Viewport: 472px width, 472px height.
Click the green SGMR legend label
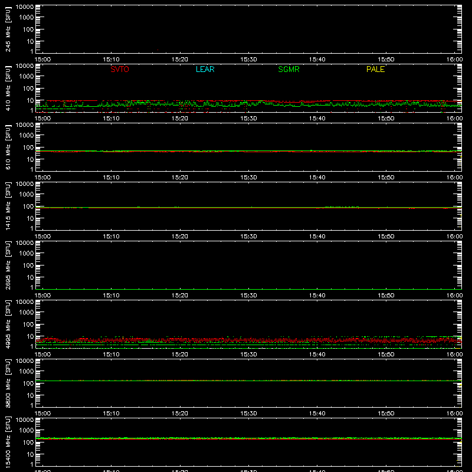289,69
